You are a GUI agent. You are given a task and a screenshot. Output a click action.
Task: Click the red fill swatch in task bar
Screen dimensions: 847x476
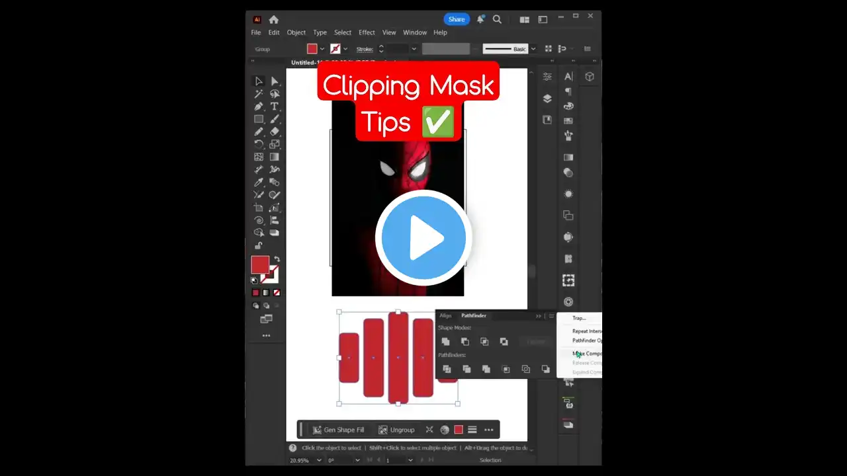(x=458, y=430)
